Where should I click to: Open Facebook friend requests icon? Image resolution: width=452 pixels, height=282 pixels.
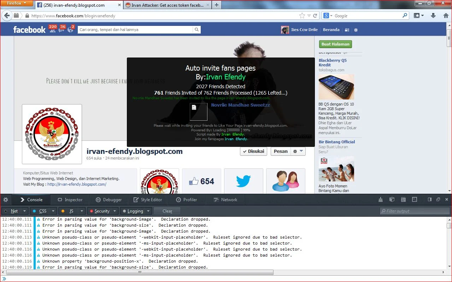[x=52, y=30]
